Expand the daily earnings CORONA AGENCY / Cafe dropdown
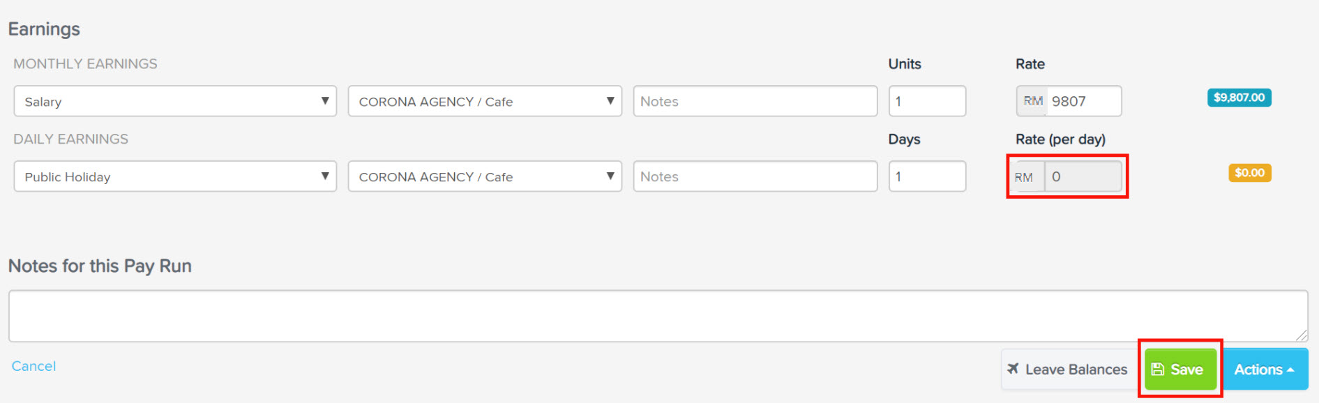1319x403 pixels. (485, 176)
